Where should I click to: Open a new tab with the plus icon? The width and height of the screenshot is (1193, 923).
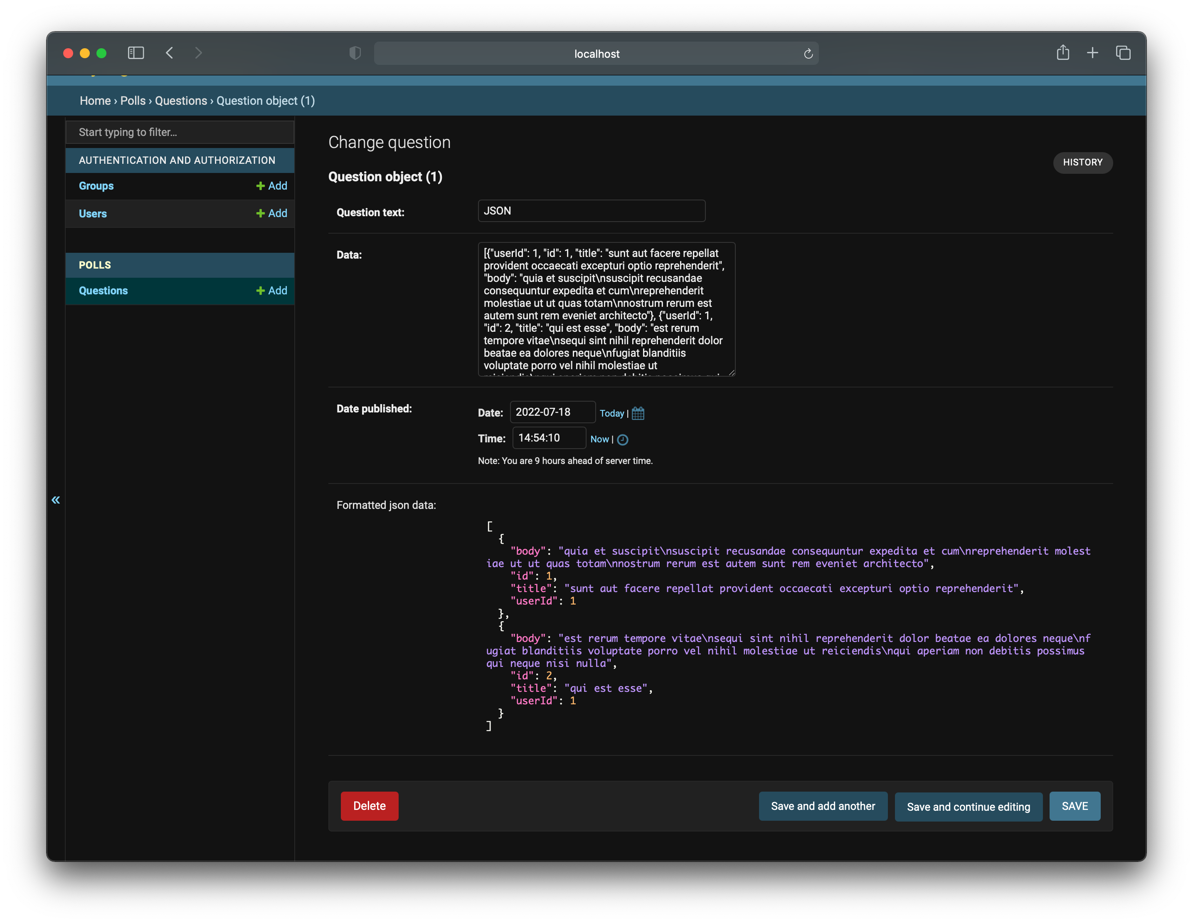(1092, 53)
